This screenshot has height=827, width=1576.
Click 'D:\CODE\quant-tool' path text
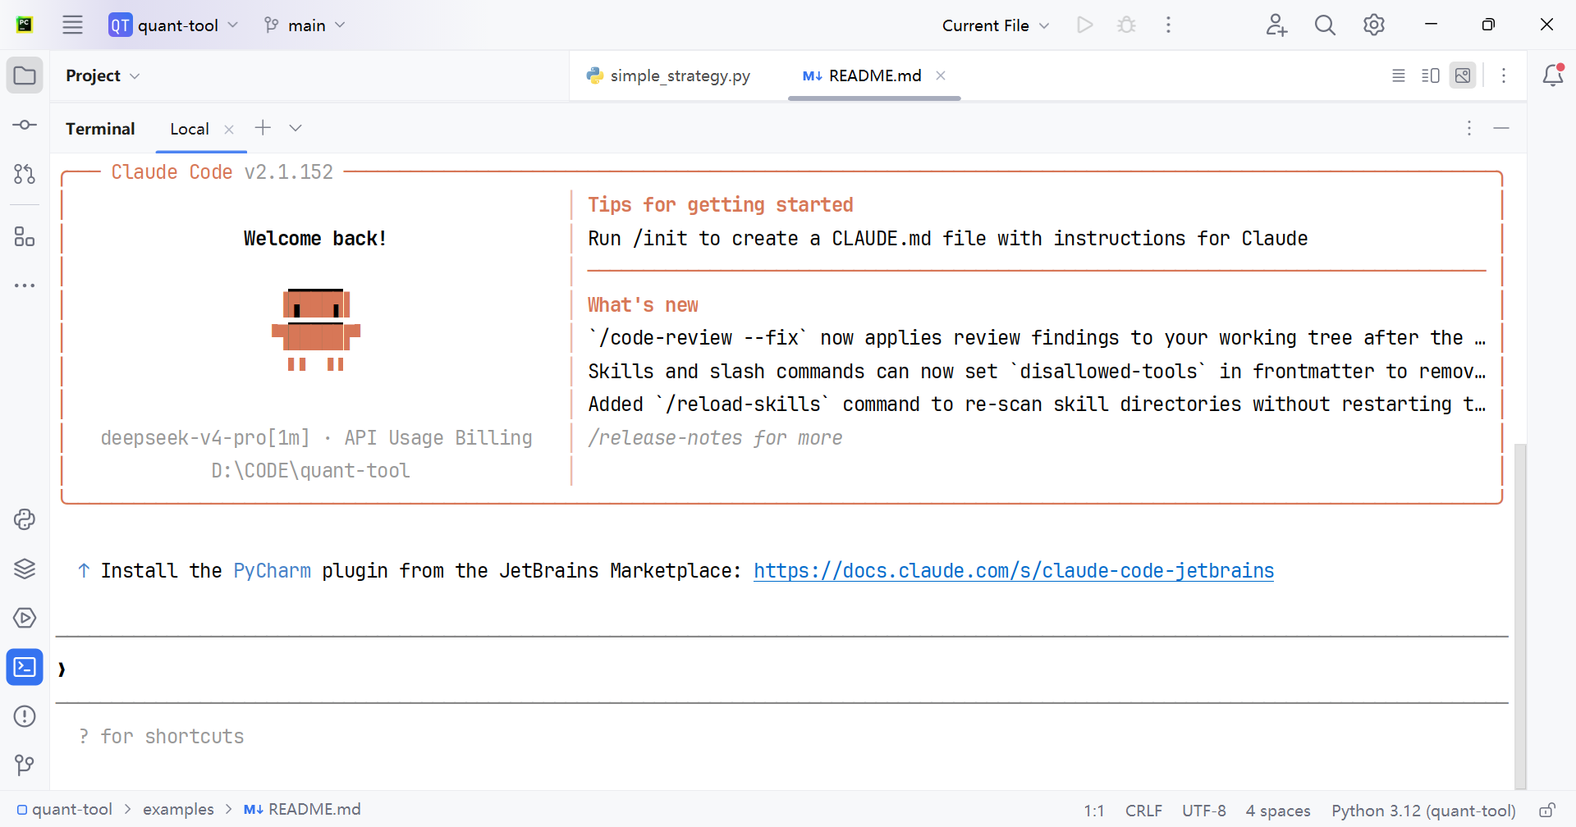pos(310,471)
